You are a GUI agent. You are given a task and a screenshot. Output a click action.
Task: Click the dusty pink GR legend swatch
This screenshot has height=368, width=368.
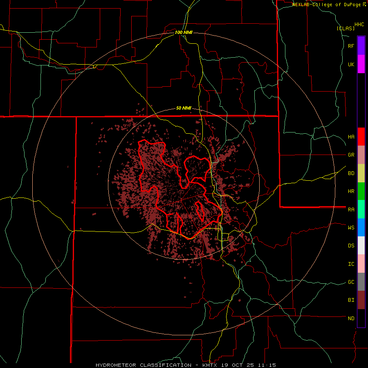[361, 155]
